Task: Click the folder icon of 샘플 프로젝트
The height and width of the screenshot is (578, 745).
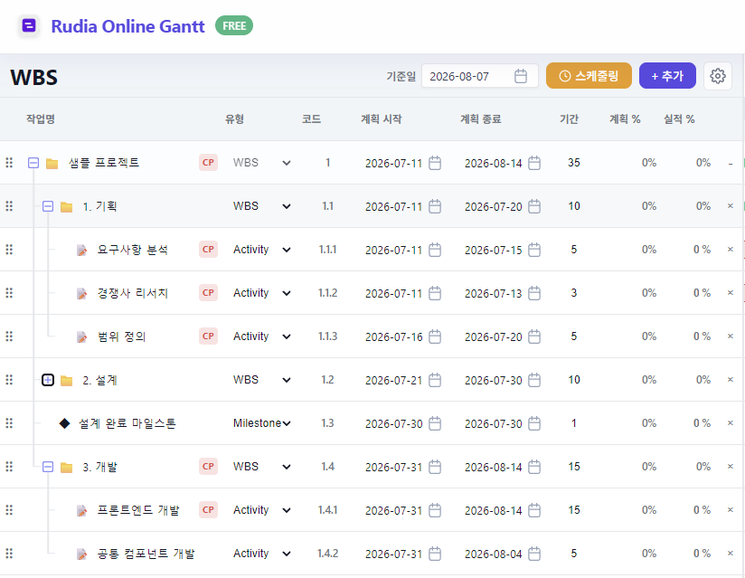Action: 52,164
